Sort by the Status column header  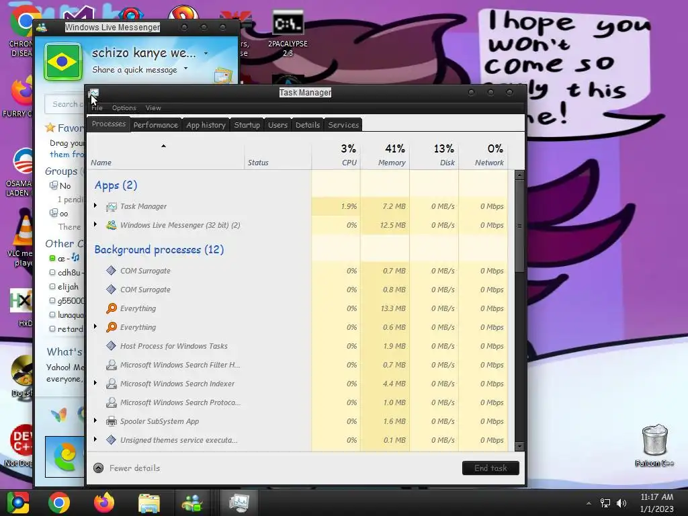click(x=277, y=155)
